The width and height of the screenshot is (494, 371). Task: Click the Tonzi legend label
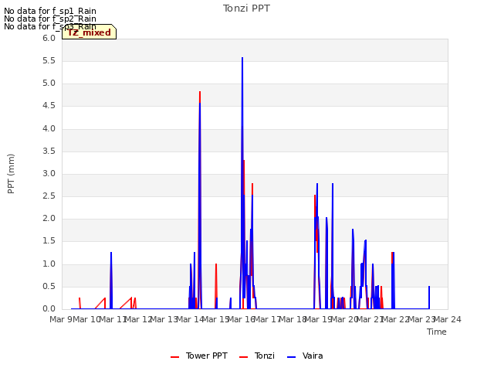(x=264, y=356)
